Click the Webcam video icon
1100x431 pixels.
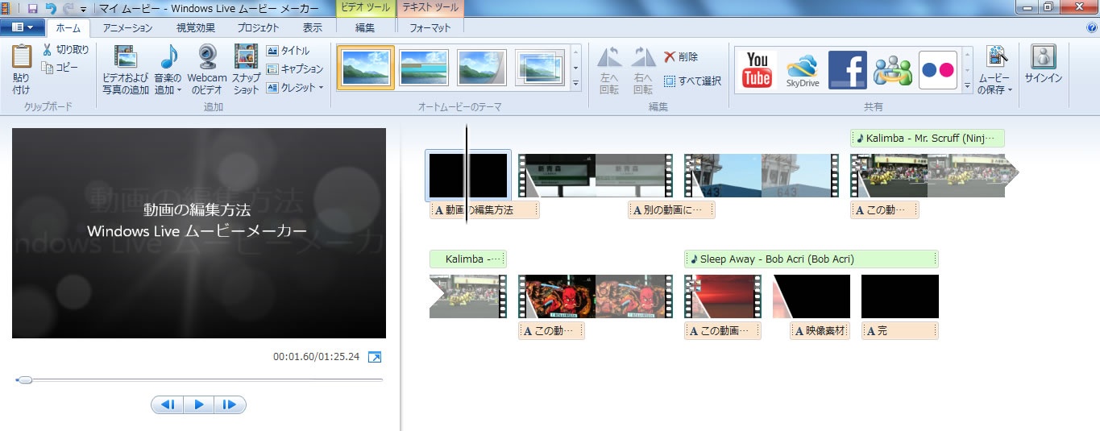coord(207,59)
